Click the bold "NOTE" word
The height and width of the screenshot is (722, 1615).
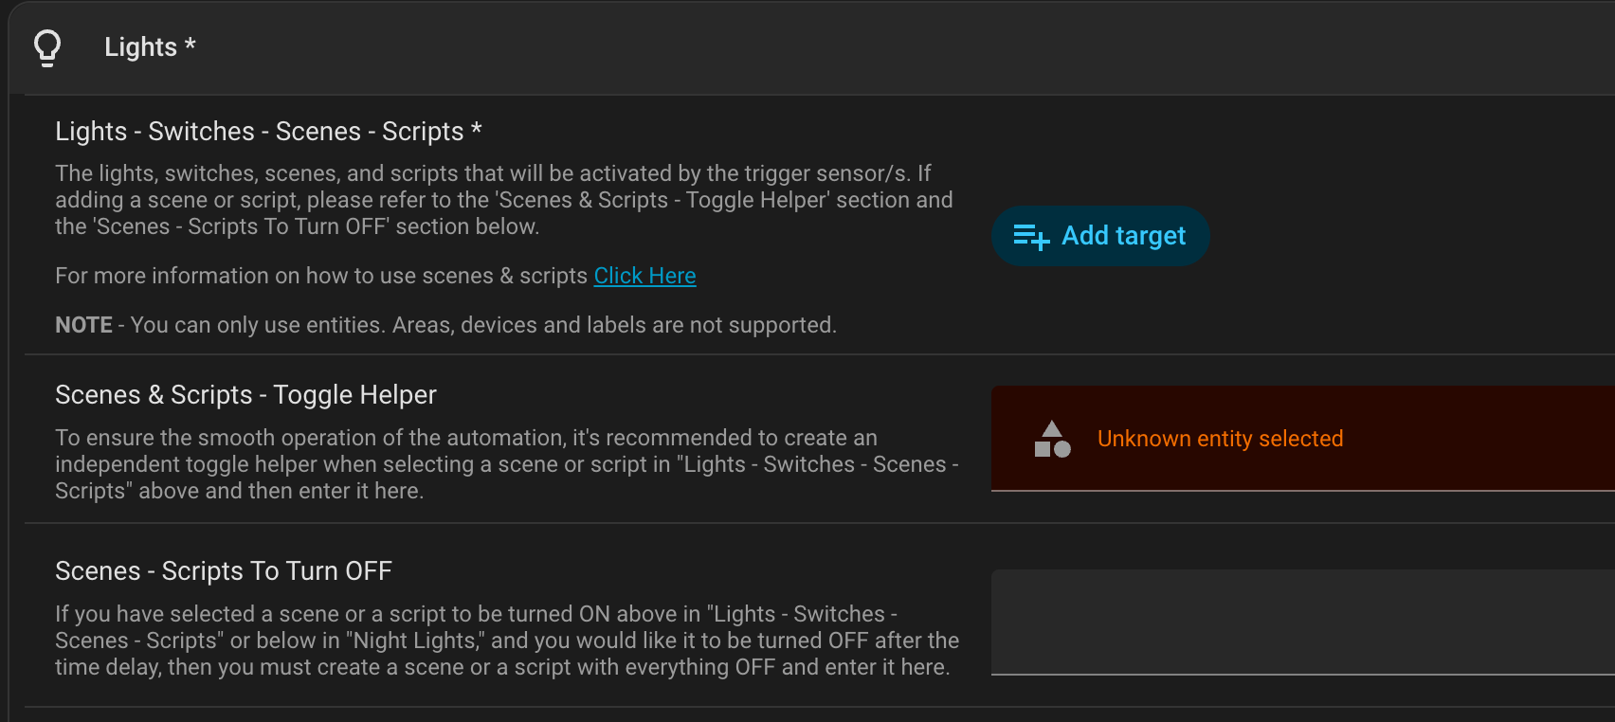click(83, 325)
